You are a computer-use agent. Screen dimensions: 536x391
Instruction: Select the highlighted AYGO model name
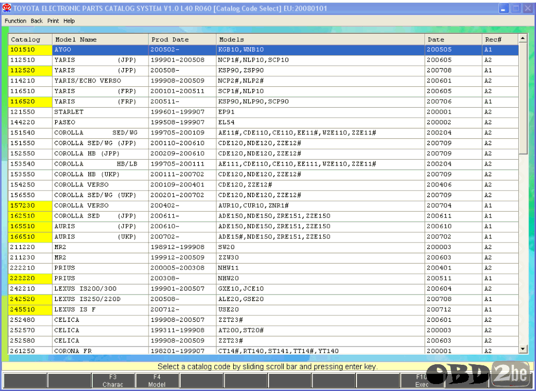coord(101,49)
